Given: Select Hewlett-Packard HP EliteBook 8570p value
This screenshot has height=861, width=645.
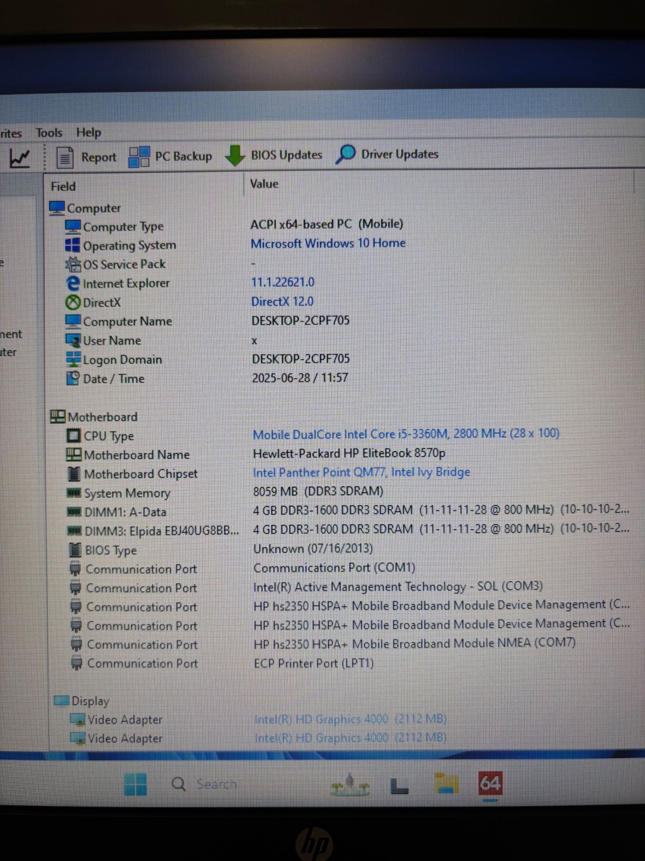Looking at the screenshot, I should pos(349,453).
